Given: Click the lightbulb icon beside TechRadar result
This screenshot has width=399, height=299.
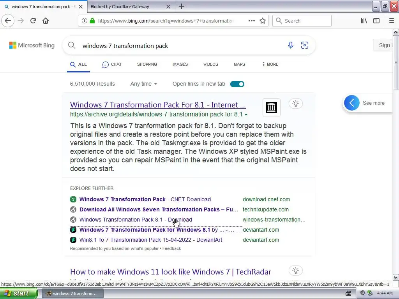Looking at the screenshot, I should tap(295, 271).
